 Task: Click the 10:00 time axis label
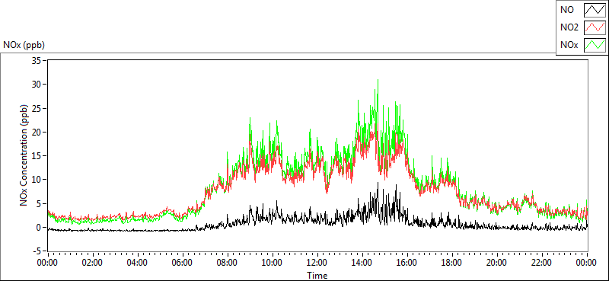tap(273, 263)
